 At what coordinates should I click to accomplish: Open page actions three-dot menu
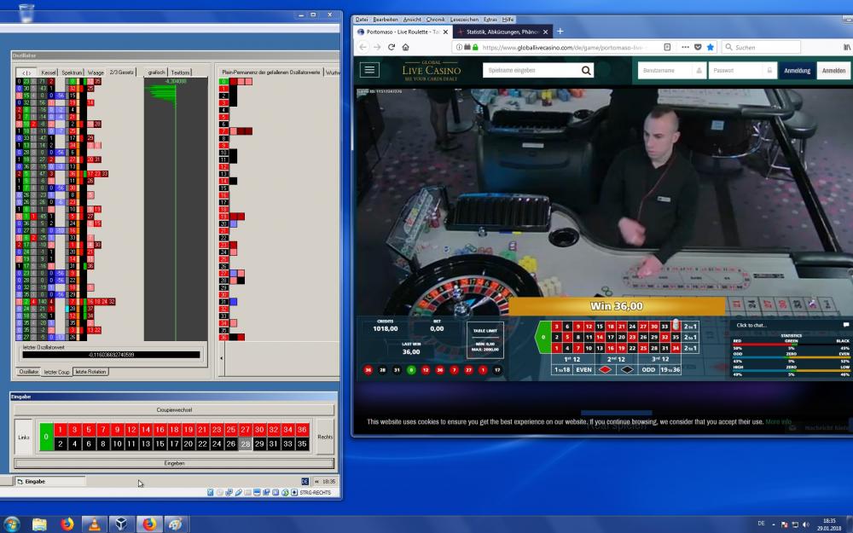pyautogui.click(x=685, y=47)
